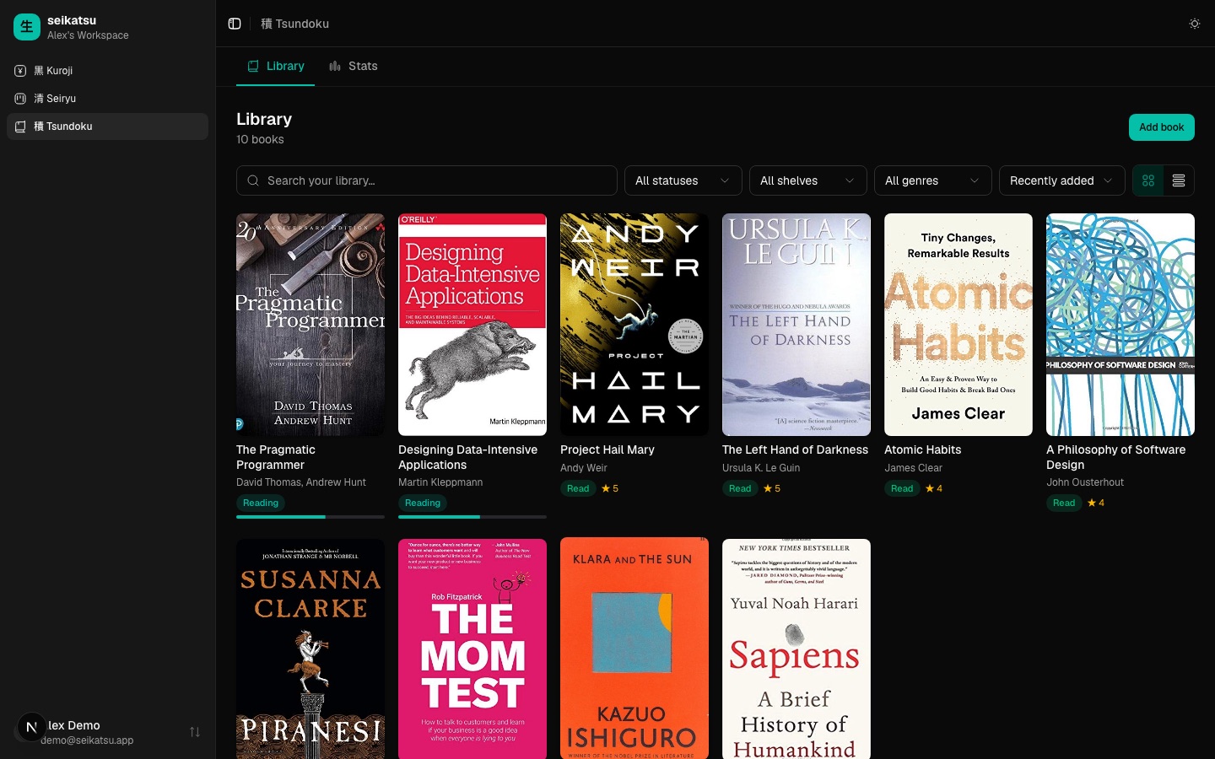Toggle the sidebar panel icon
This screenshot has width=1215, height=759.
235,24
